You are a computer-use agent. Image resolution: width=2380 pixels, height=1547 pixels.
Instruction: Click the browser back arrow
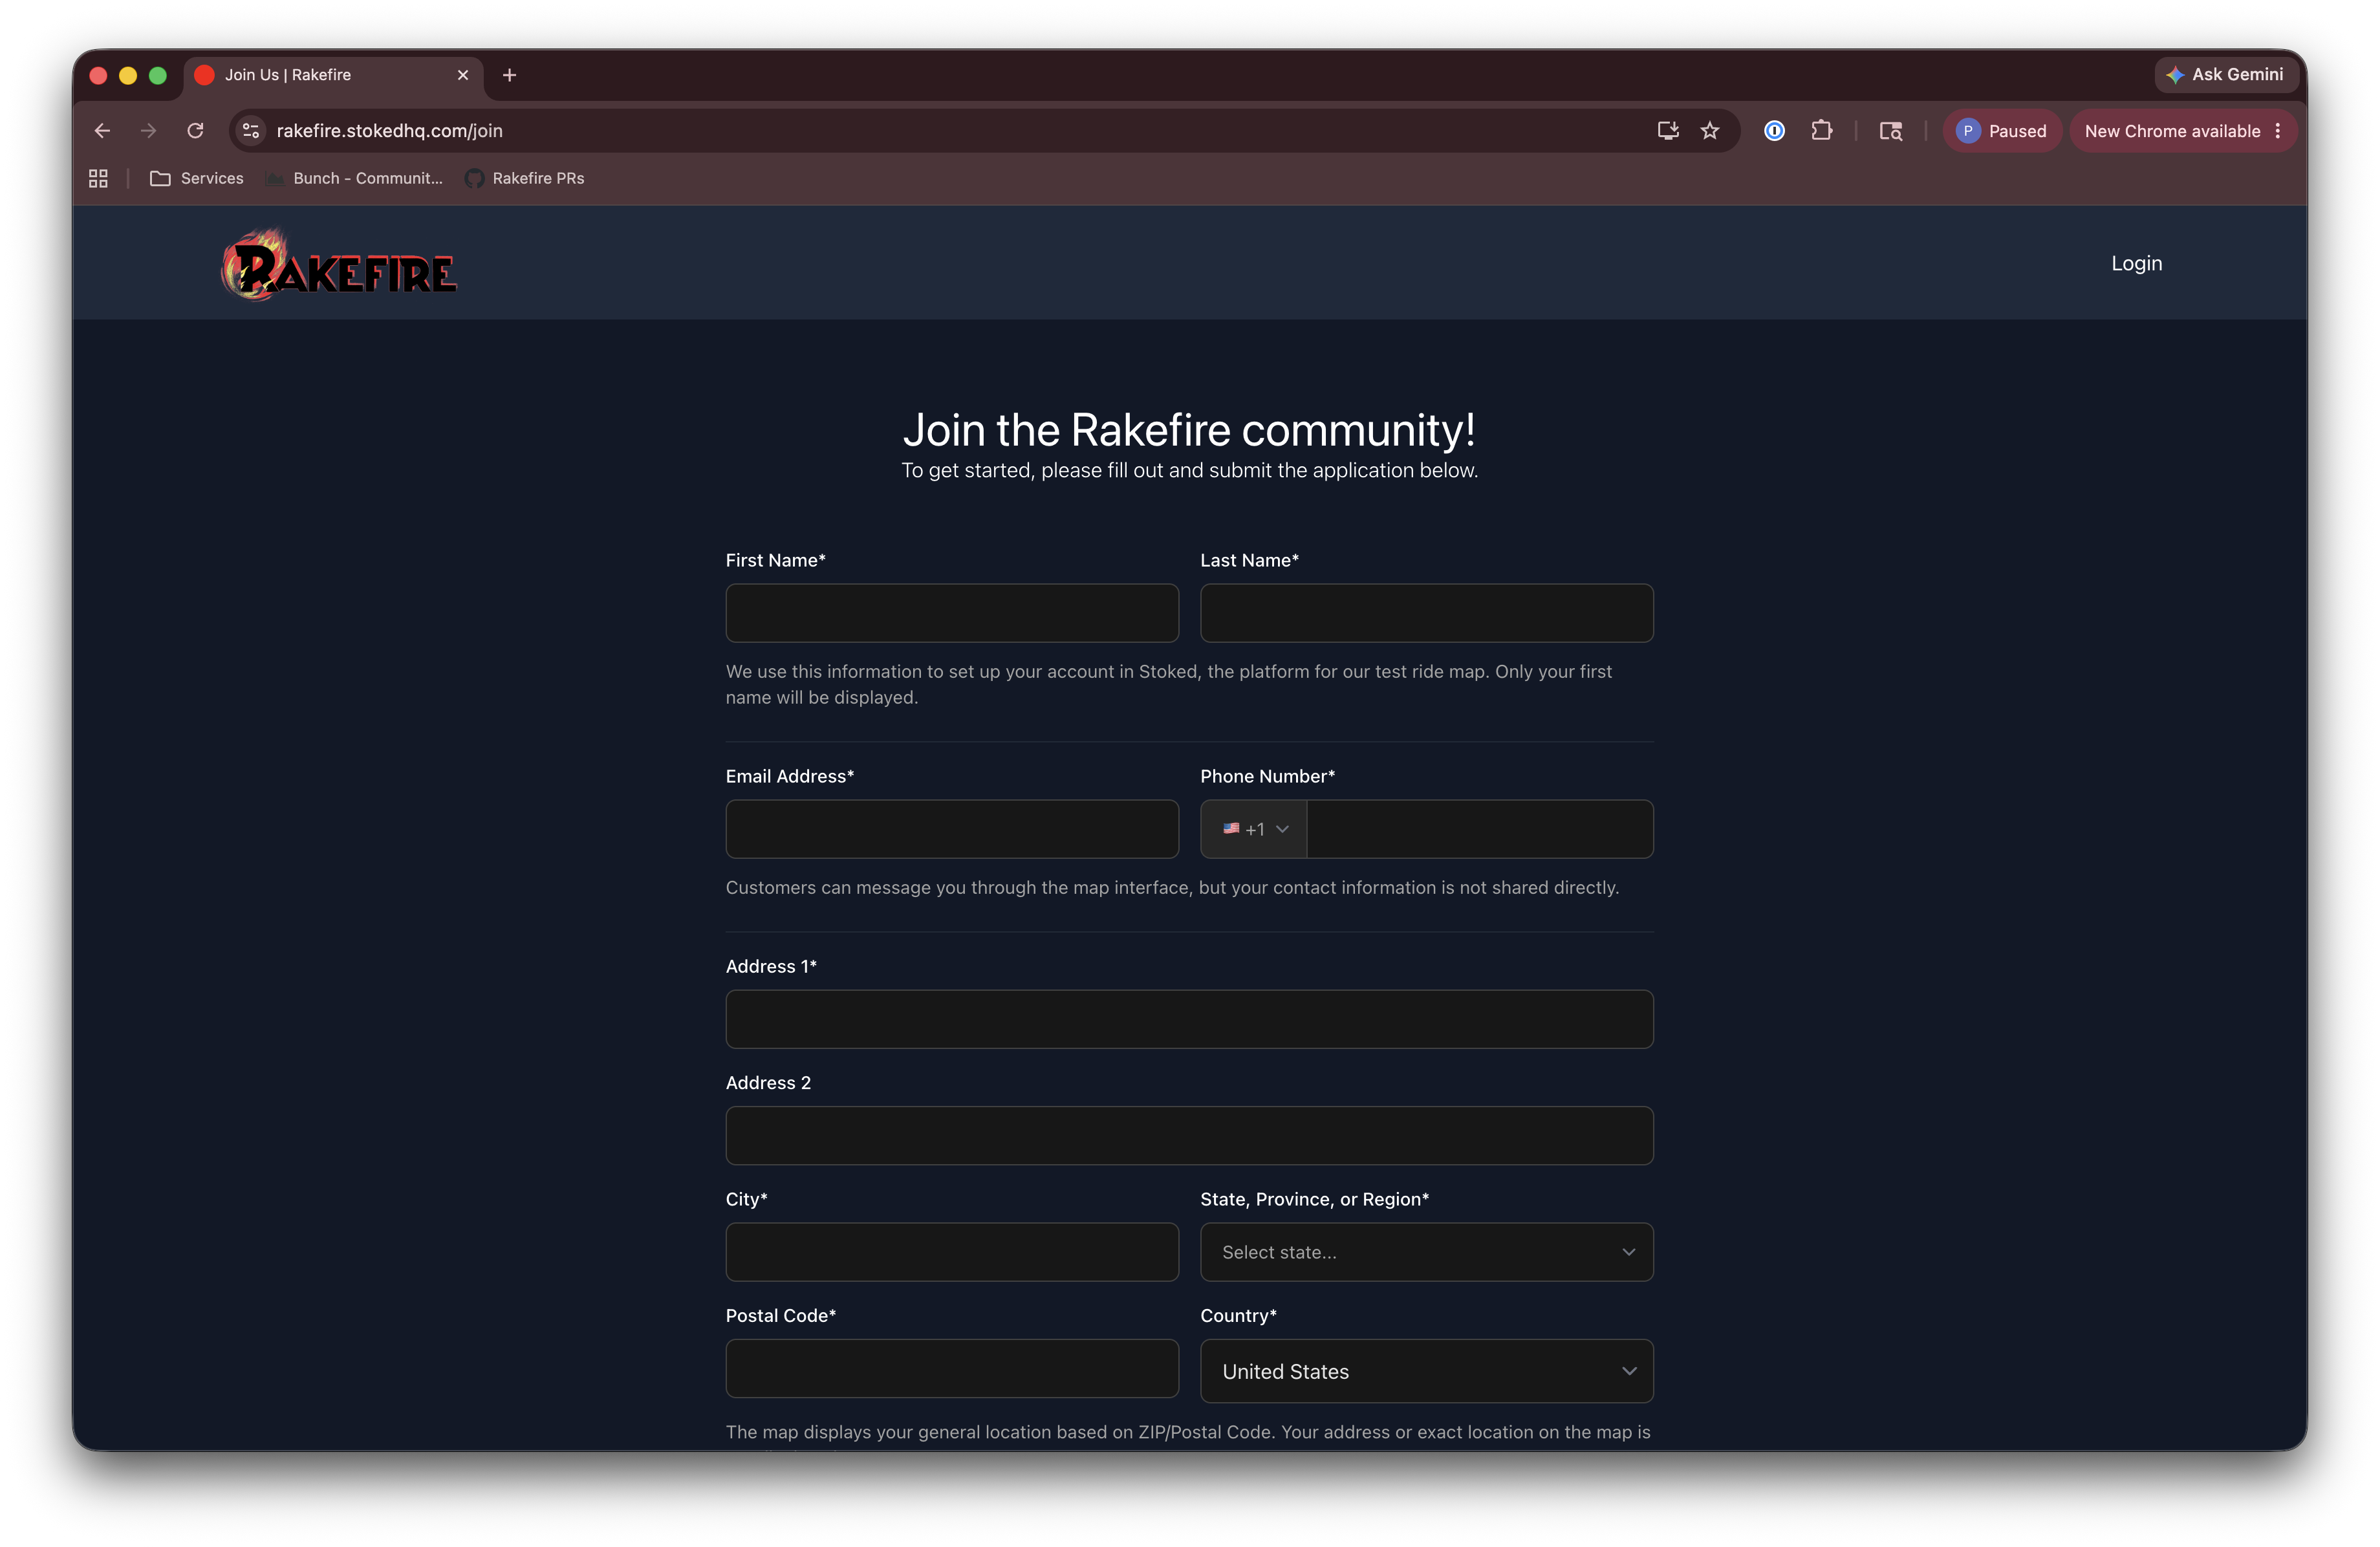[102, 131]
